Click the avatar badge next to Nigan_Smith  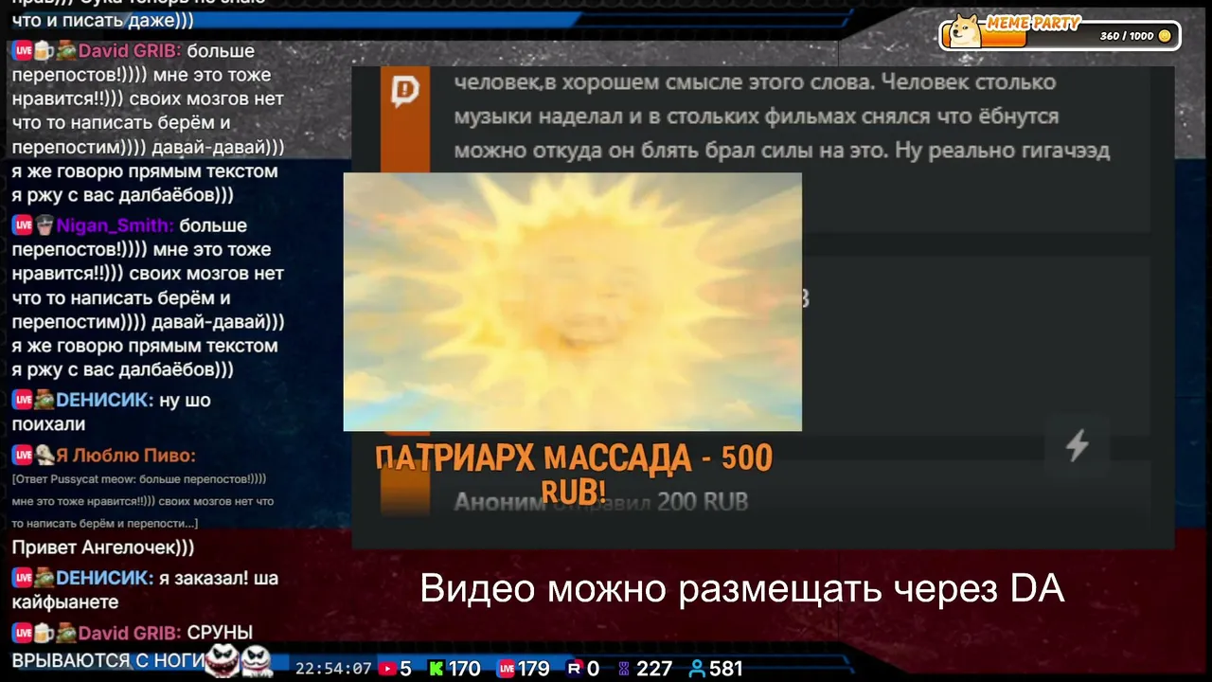[45, 225]
